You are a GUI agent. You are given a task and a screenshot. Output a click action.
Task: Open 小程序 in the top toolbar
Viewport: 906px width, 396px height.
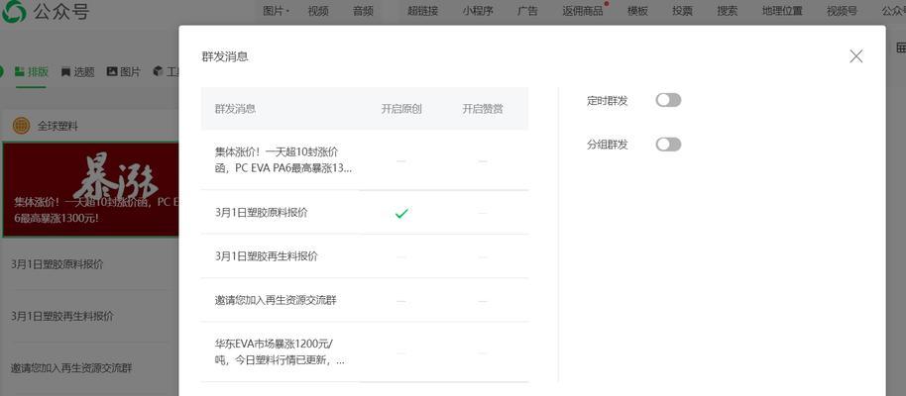(478, 10)
